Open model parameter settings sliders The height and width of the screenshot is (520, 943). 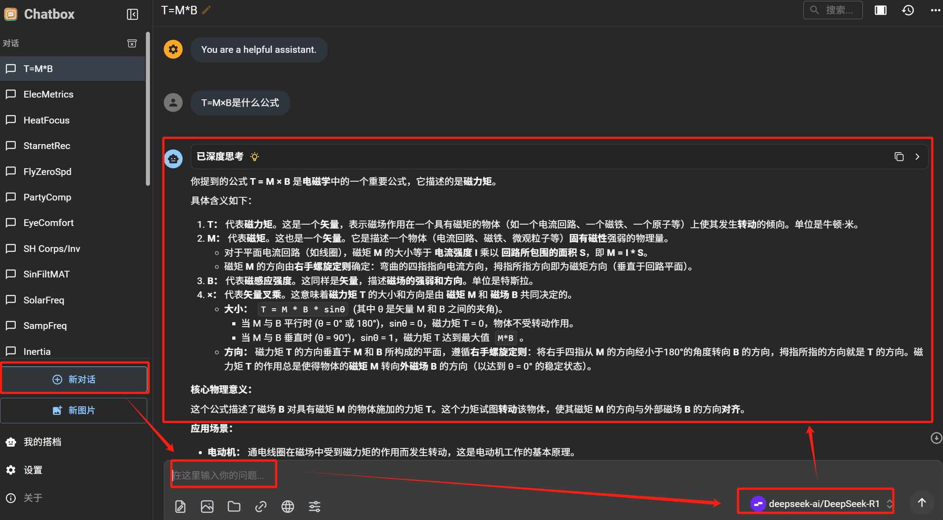point(314,506)
